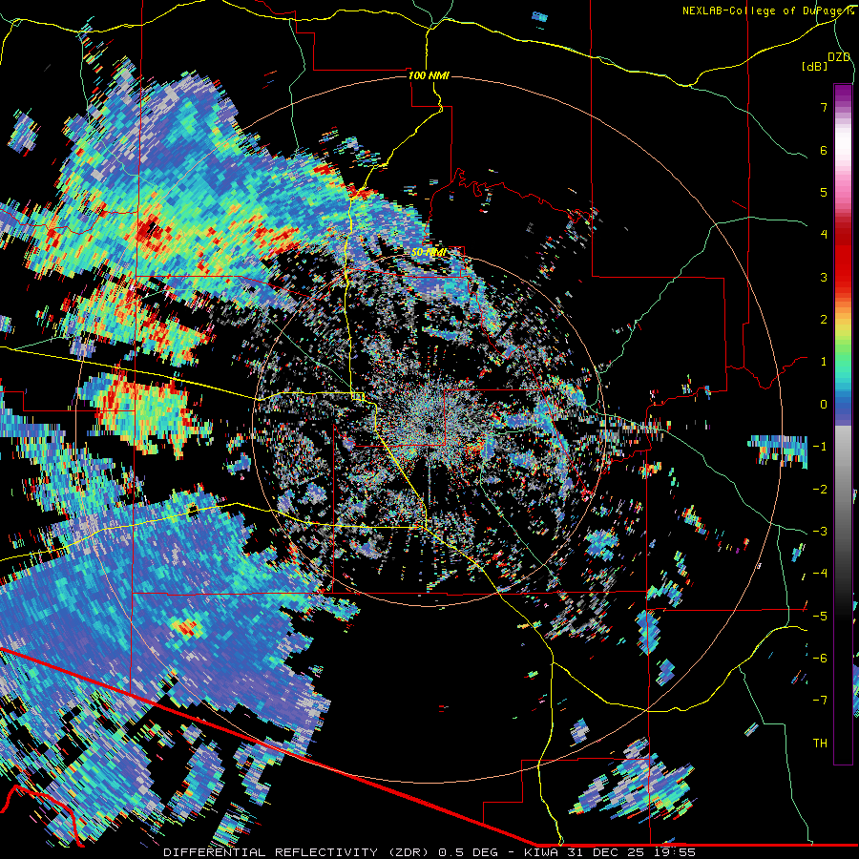Click the 3 value on the dB scale

tap(824, 277)
